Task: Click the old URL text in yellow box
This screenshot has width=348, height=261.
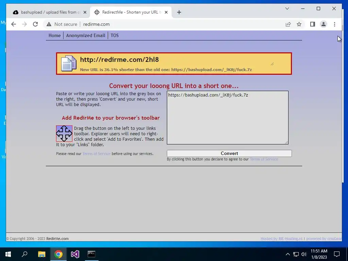Action: 211,70
